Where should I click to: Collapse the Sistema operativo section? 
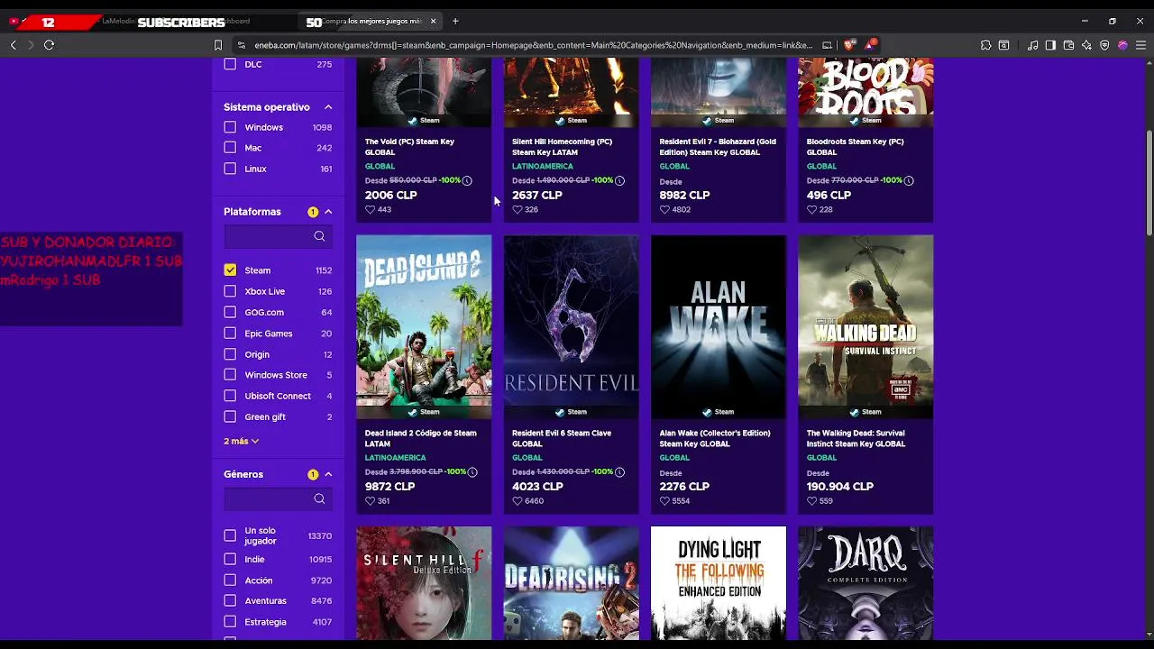point(328,107)
